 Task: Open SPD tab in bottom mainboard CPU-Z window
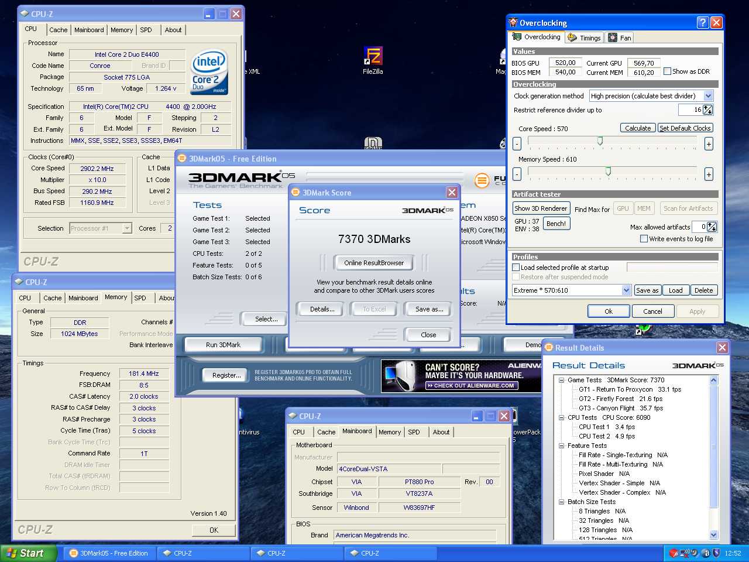414,432
